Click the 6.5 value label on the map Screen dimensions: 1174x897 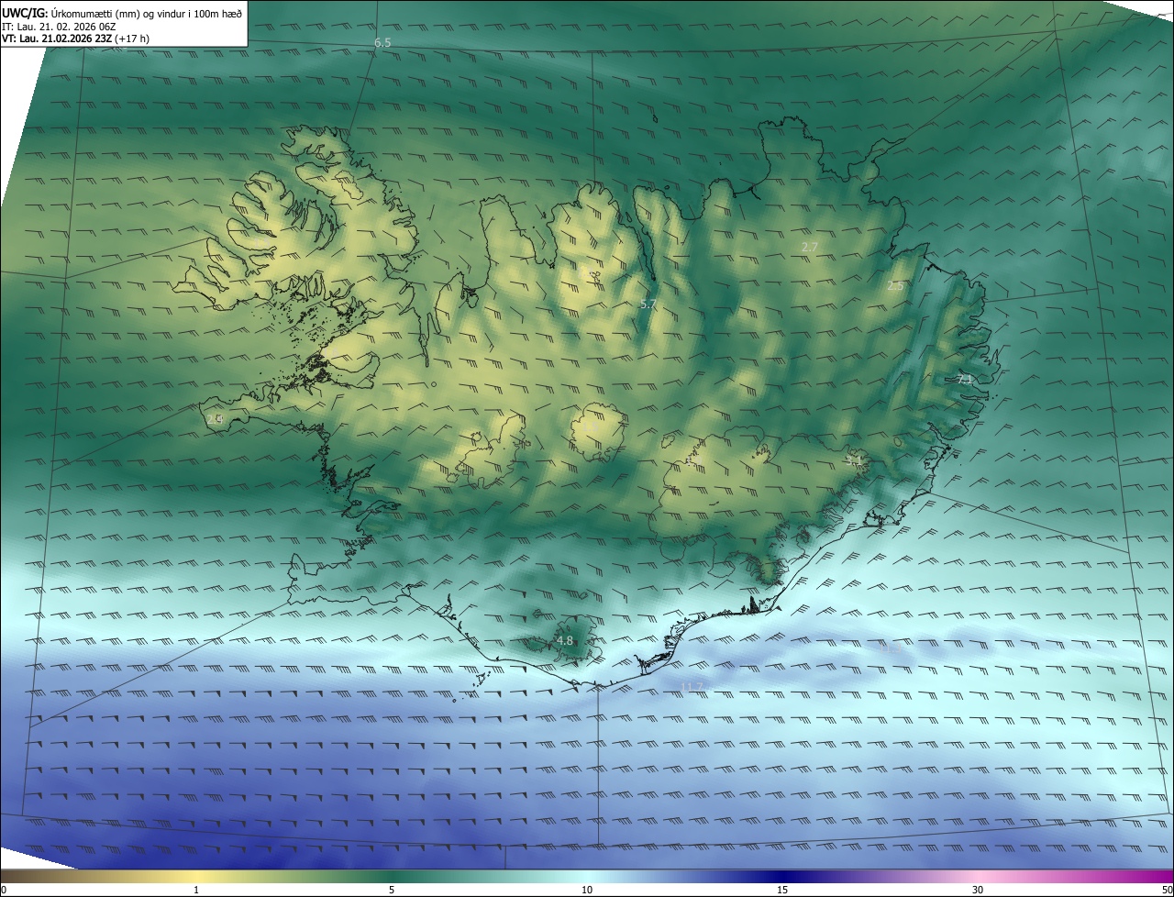[x=382, y=43]
